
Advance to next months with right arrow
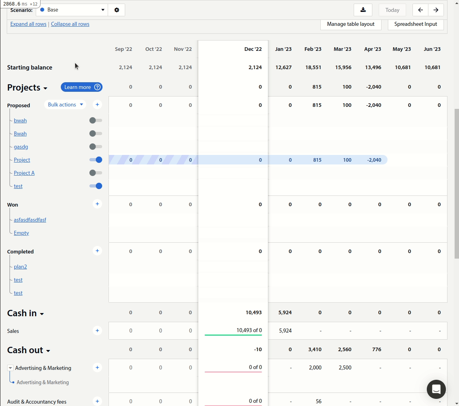pos(436,10)
